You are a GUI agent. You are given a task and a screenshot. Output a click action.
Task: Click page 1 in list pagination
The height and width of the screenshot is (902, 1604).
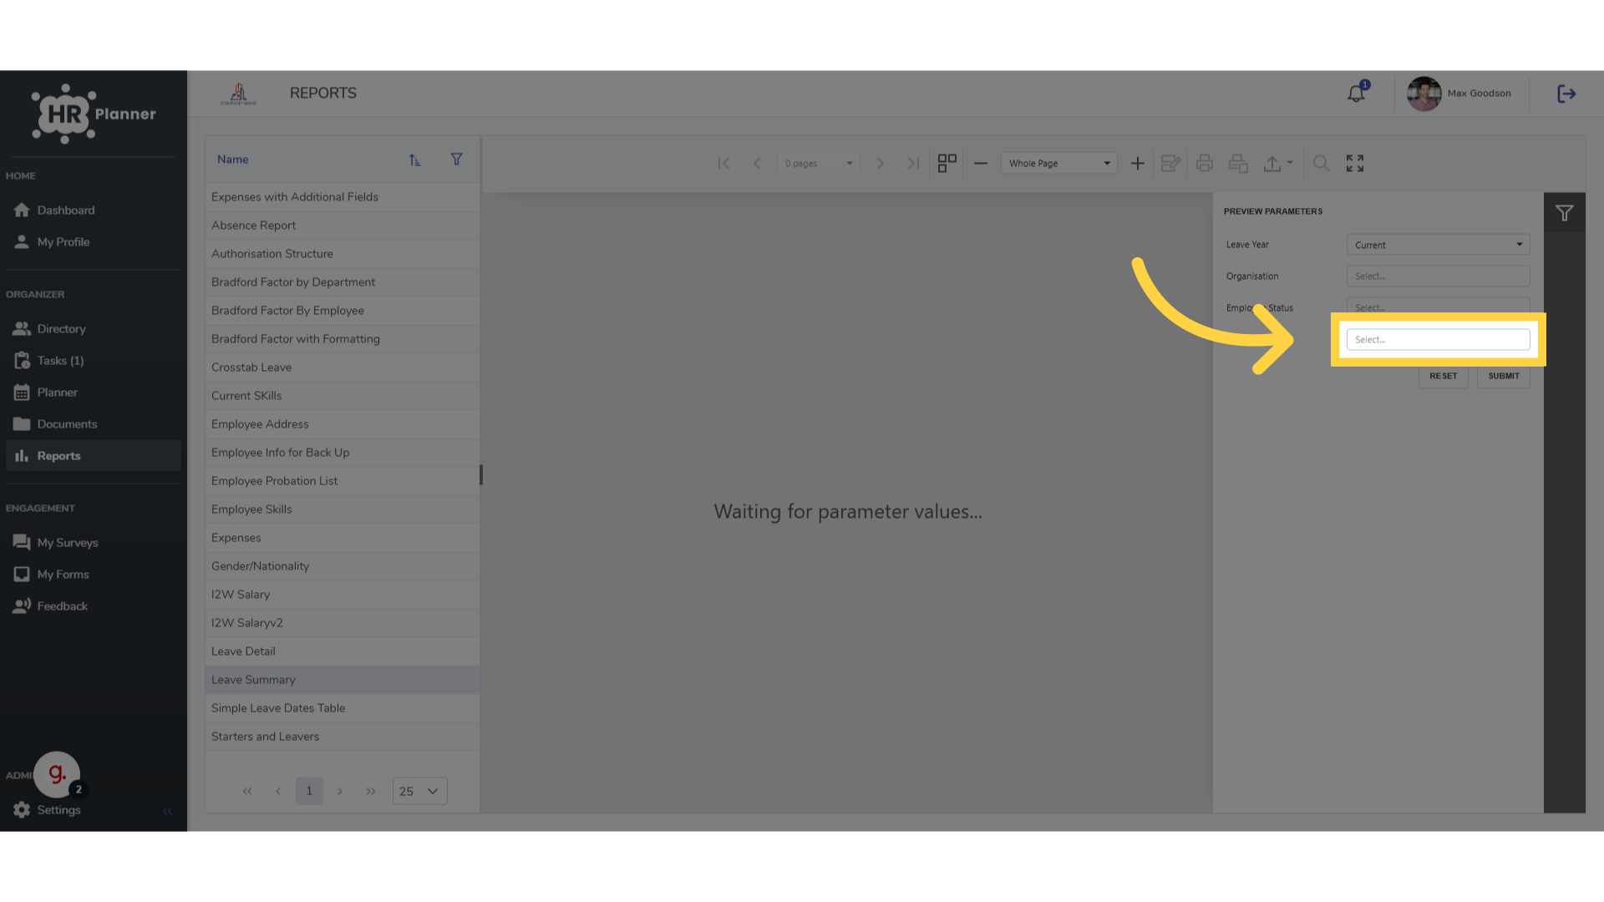[309, 791]
